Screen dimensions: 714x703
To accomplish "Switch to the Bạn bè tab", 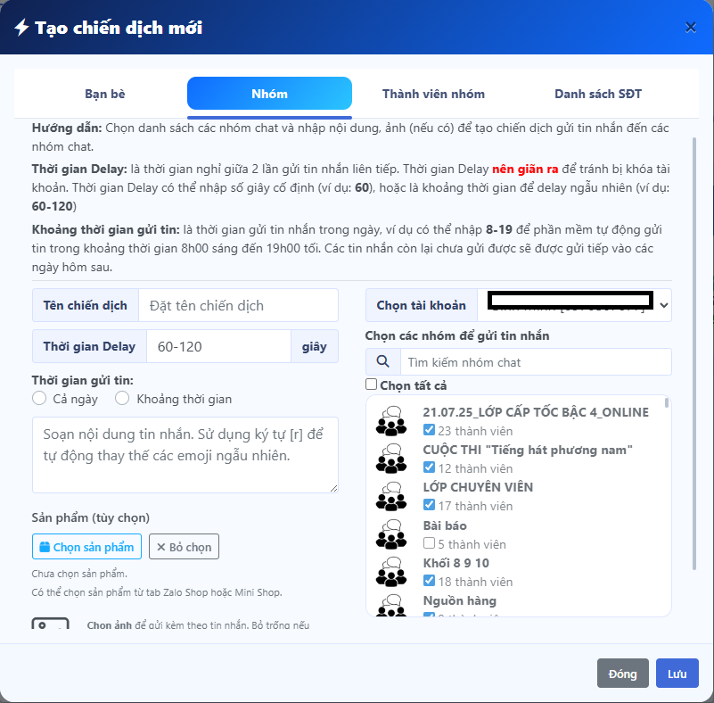I will click(x=105, y=94).
